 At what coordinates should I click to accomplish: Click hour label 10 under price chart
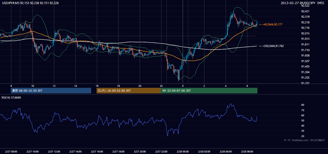(x=33, y=86)
